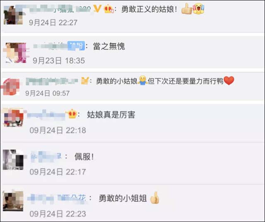Click the comment text 當之無愧

pos(109,46)
